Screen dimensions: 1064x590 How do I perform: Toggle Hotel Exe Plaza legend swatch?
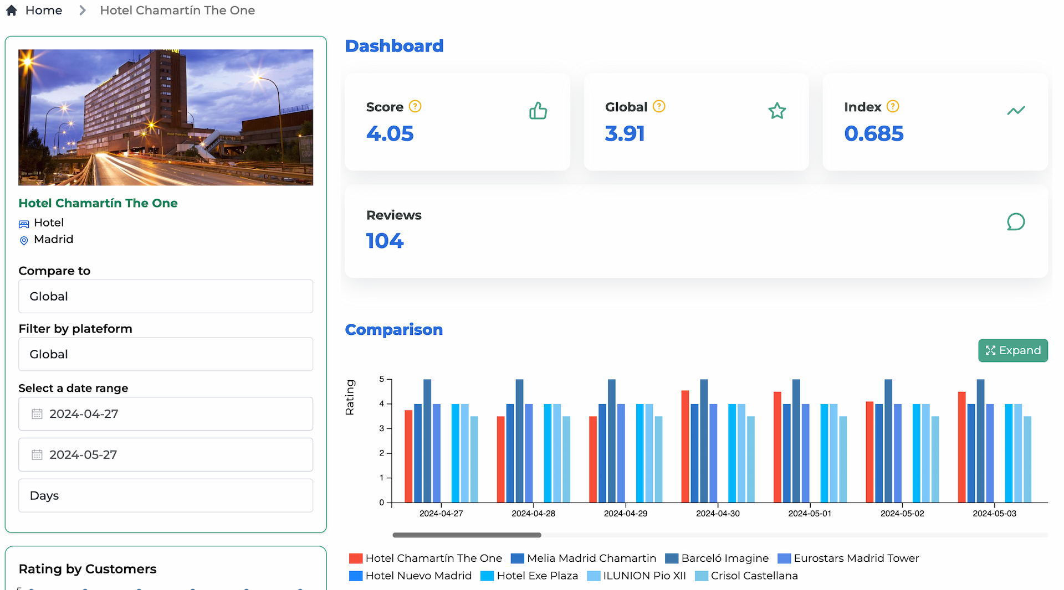(487, 576)
